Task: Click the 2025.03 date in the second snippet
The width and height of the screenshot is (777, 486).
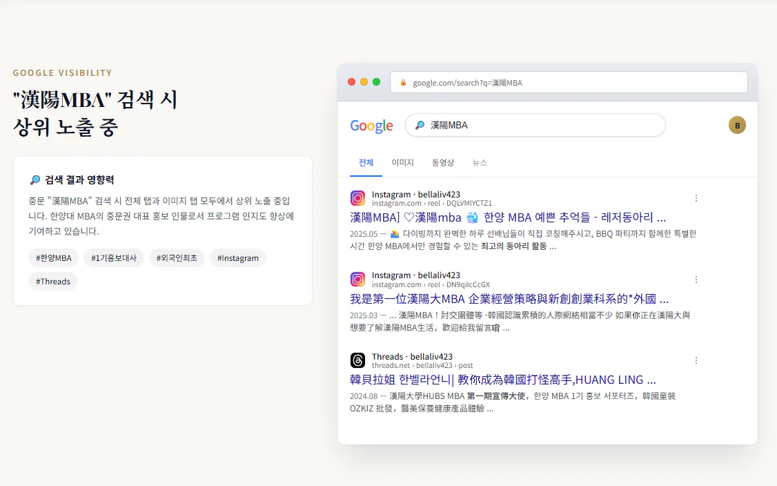Action: [x=364, y=315]
